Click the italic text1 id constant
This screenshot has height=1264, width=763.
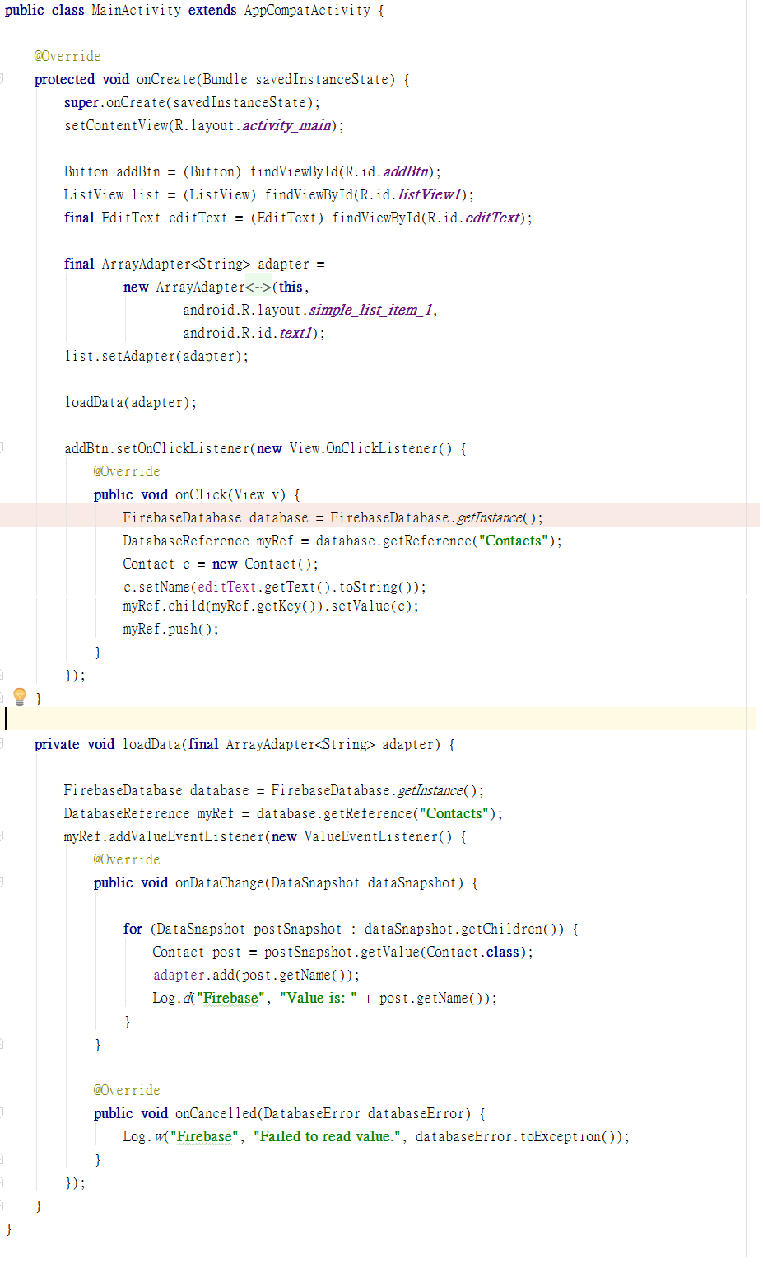click(295, 333)
